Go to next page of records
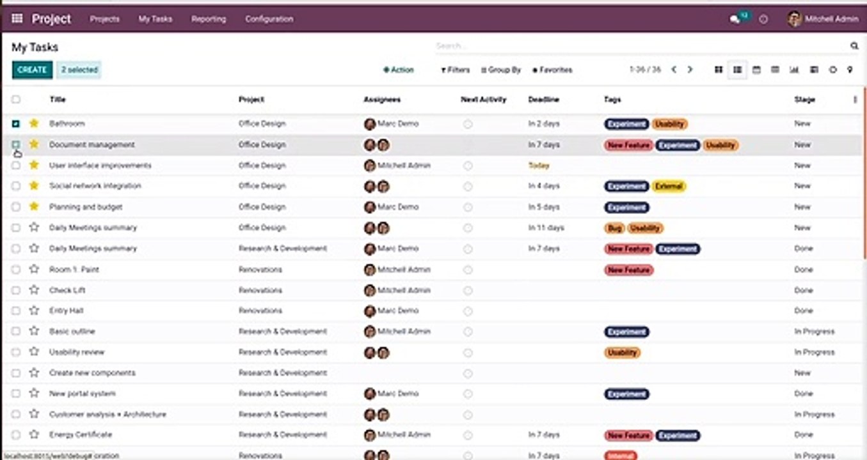Viewport: 867px width, 460px height. [690, 70]
